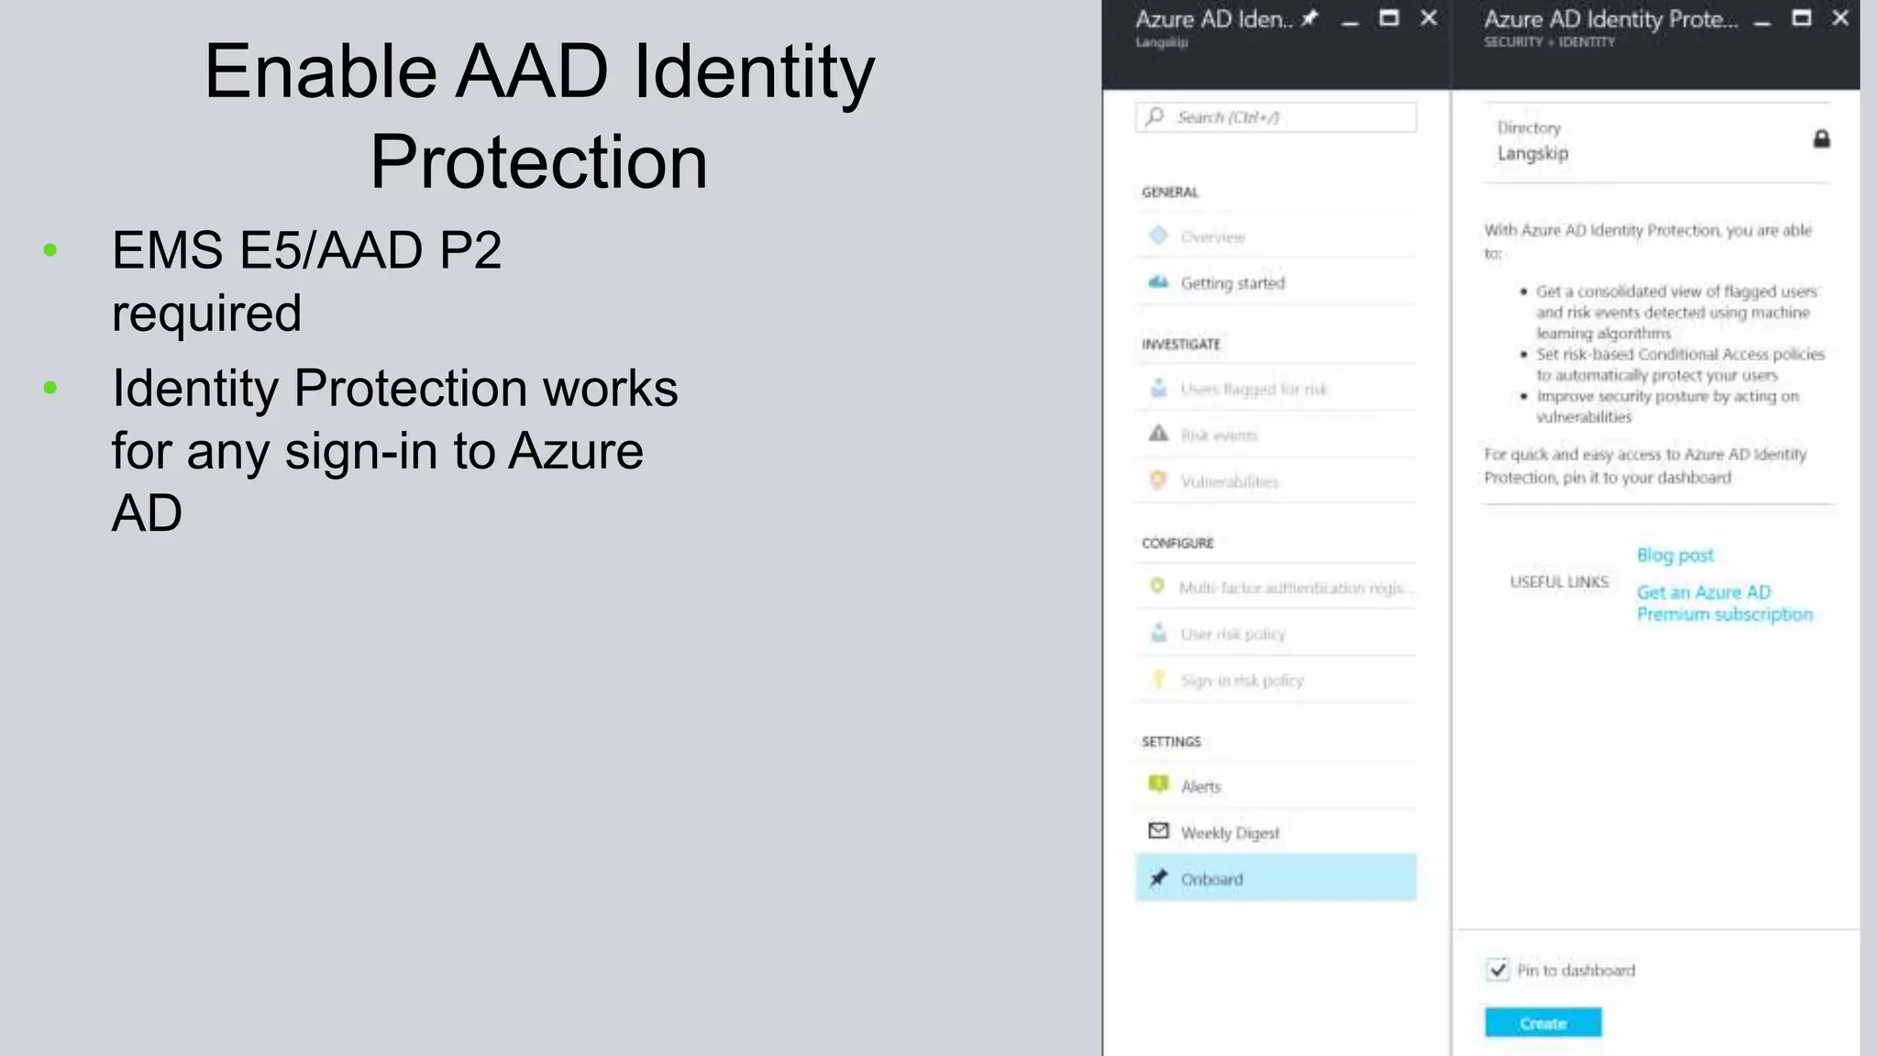1878x1056 pixels.
Task: Close the left Azure AD Iden.. blade
Action: tap(1429, 18)
